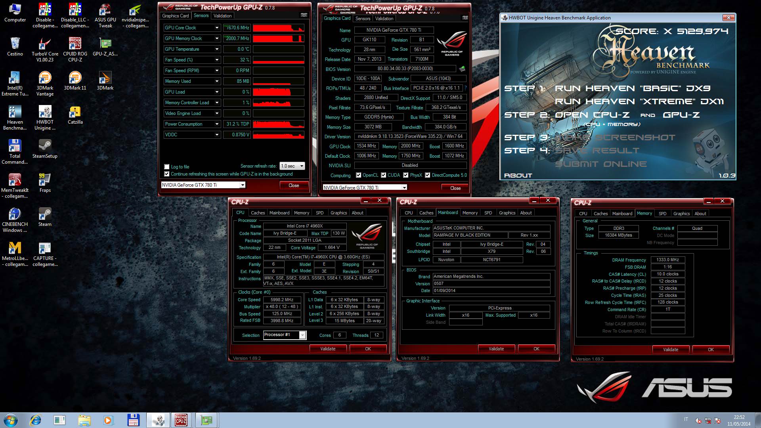761x428 pixels.
Task: Open CINEBENCH Windows desktop shortcut
Action: [15, 220]
